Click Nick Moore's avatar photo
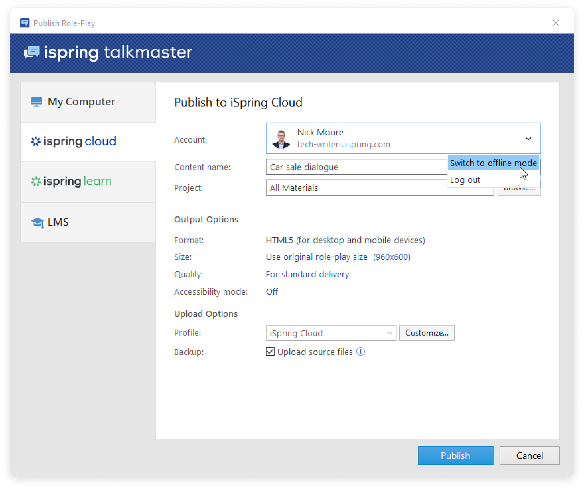584x489 pixels. (x=281, y=139)
